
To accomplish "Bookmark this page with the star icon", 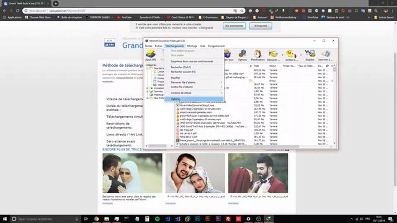I will [x=241, y=11].
